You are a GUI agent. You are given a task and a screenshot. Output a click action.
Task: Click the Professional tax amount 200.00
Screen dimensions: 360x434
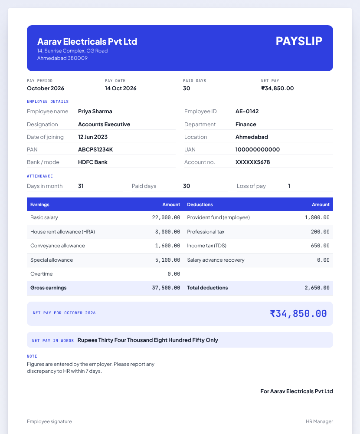coord(320,232)
